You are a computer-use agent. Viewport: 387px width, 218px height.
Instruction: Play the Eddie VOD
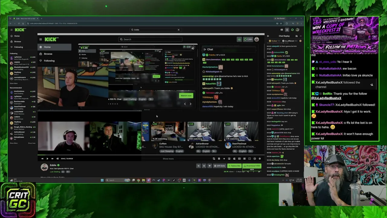click(47, 159)
